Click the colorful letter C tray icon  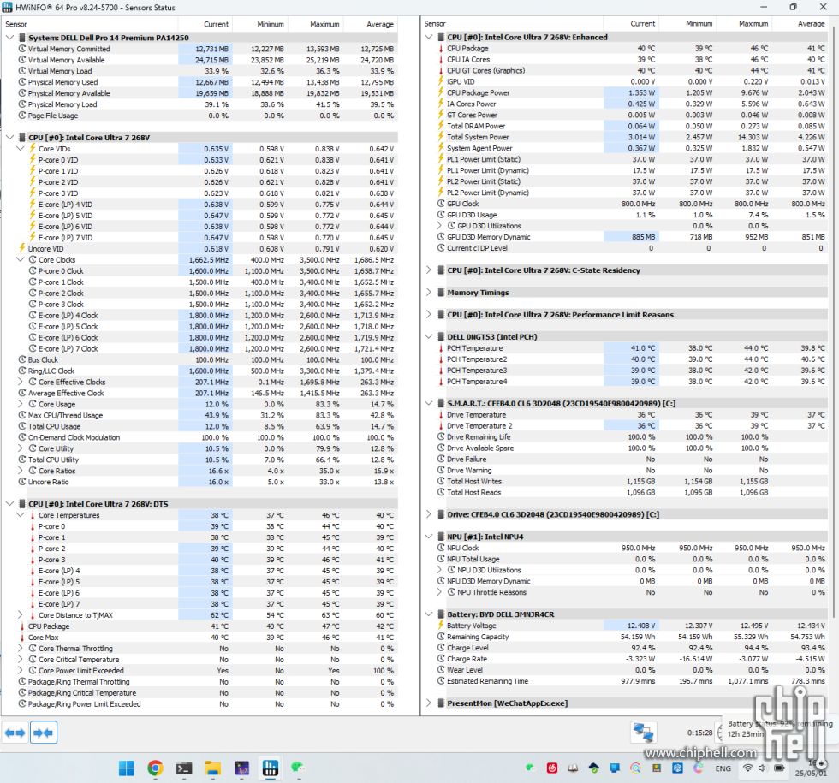pos(699,768)
